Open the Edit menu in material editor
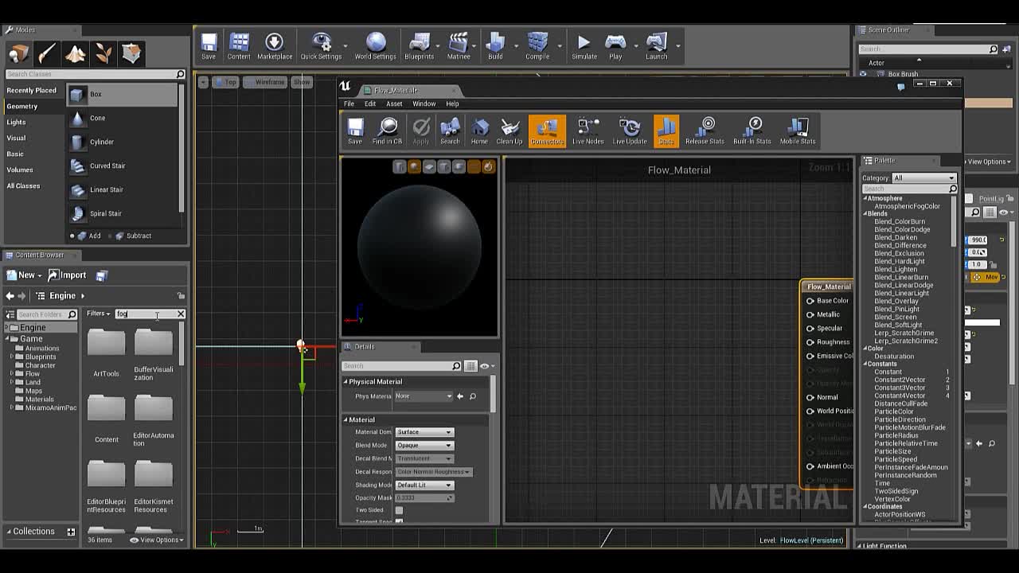 [370, 103]
